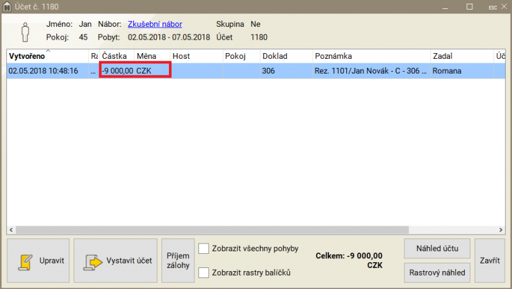Click the Upravit edit icon button
The image size is (512, 289).
[x=38, y=261]
